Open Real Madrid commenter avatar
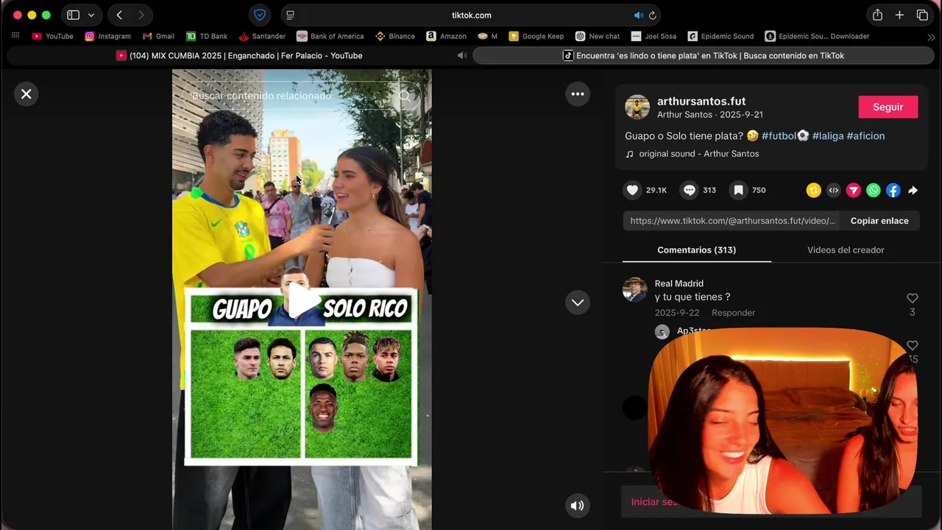The width and height of the screenshot is (942, 530). (x=635, y=290)
